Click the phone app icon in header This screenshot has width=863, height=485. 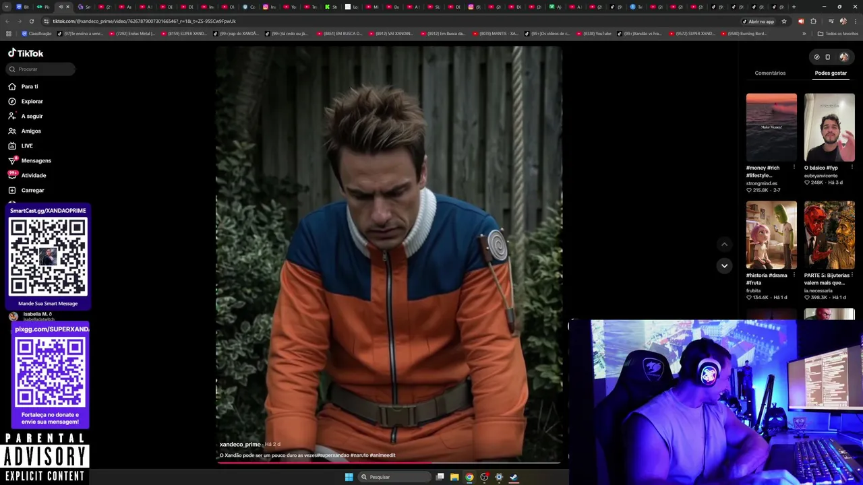(x=828, y=57)
